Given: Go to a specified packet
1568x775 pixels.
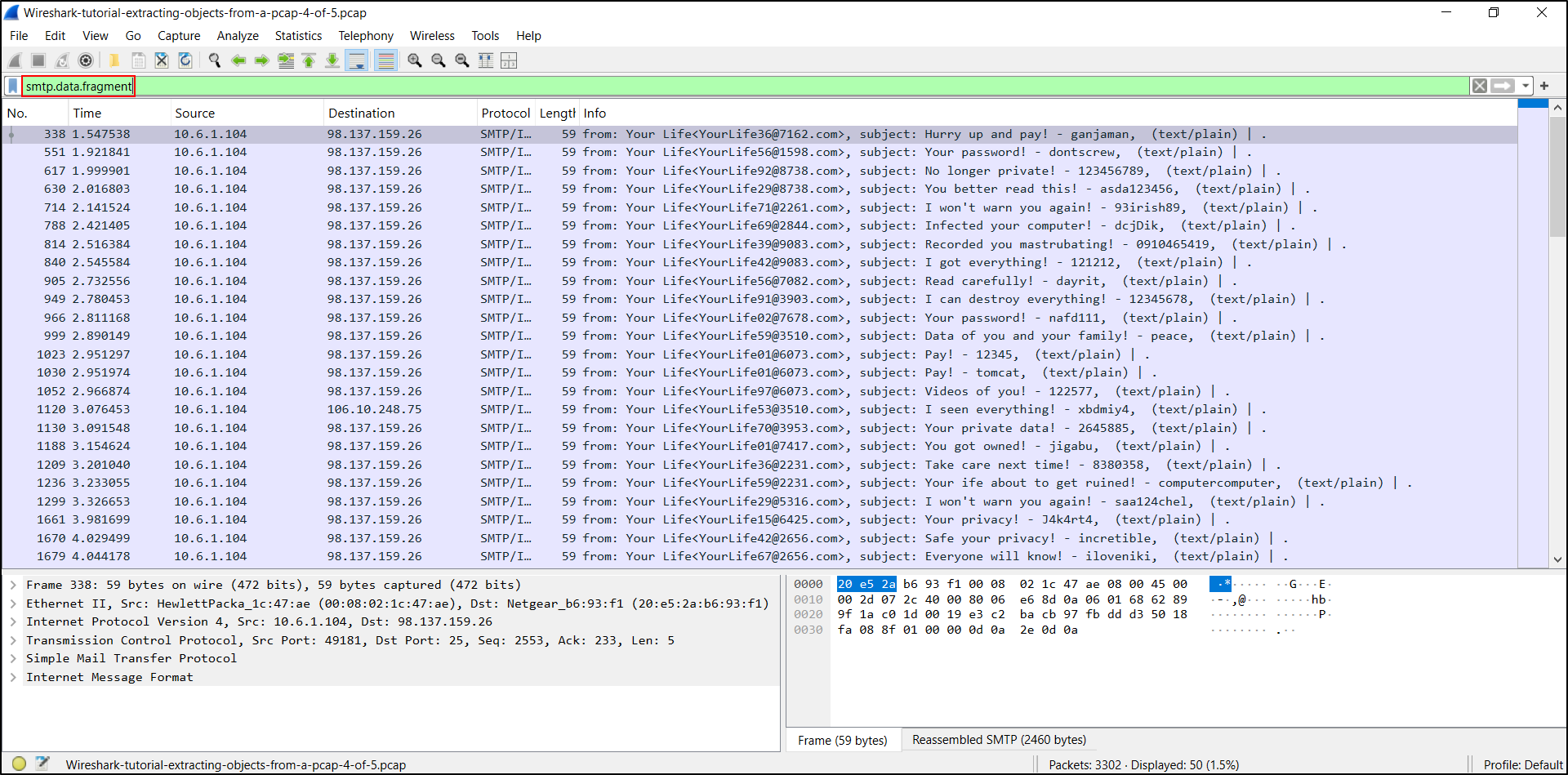Looking at the screenshot, I should coord(286,60).
